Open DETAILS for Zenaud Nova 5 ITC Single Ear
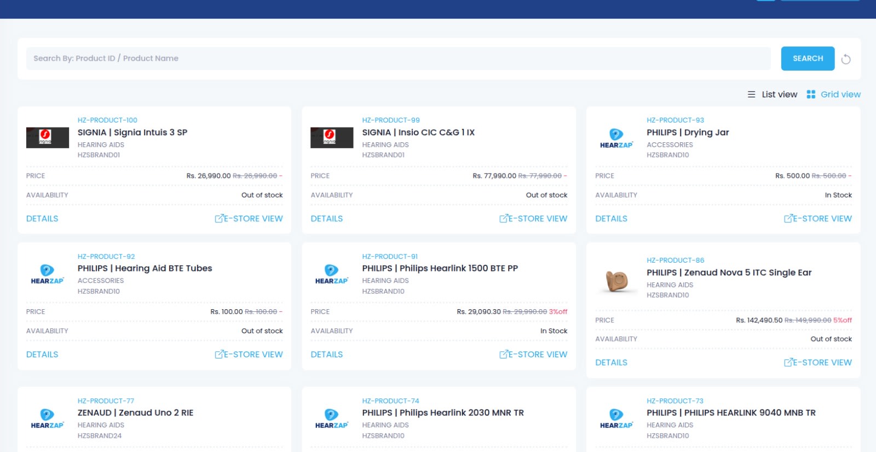This screenshot has width=876, height=452. pos(611,362)
